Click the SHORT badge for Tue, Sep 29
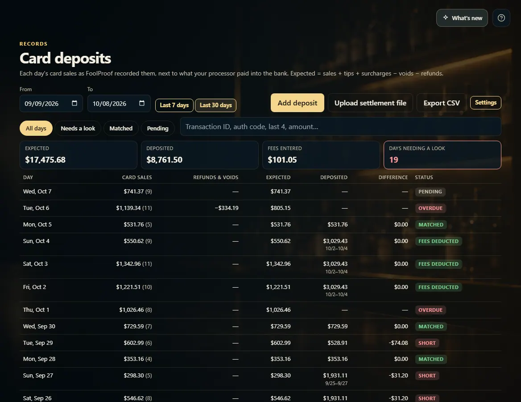The height and width of the screenshot is (402, 521). pos(427,343)
